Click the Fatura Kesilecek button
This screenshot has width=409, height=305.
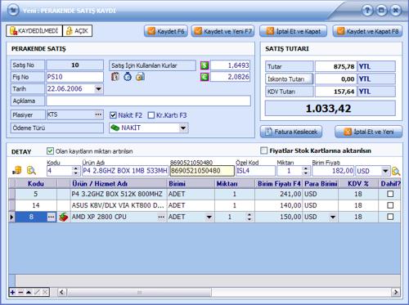coord(291,132)
